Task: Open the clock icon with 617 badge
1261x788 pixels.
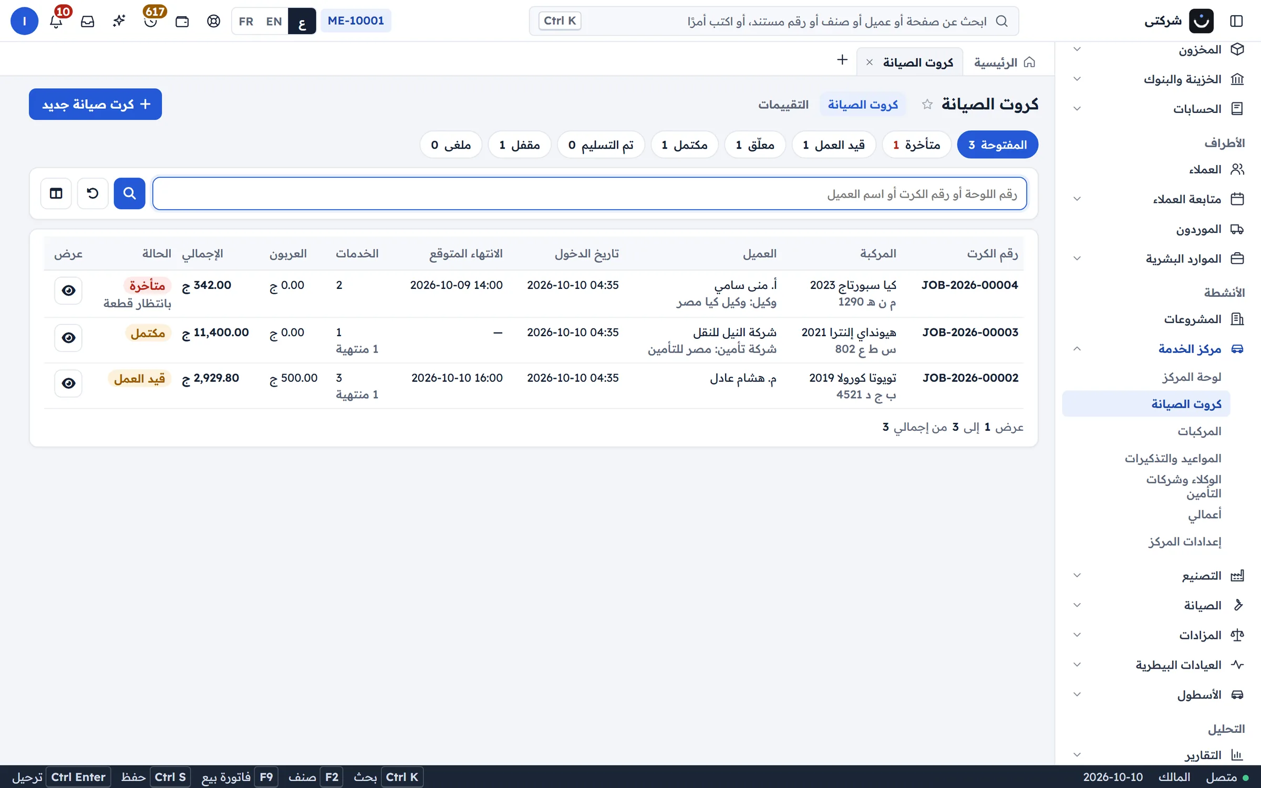Action: pos(151,22)
